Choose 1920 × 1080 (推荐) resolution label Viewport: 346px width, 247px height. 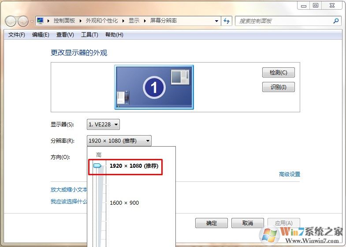(134, 166)
